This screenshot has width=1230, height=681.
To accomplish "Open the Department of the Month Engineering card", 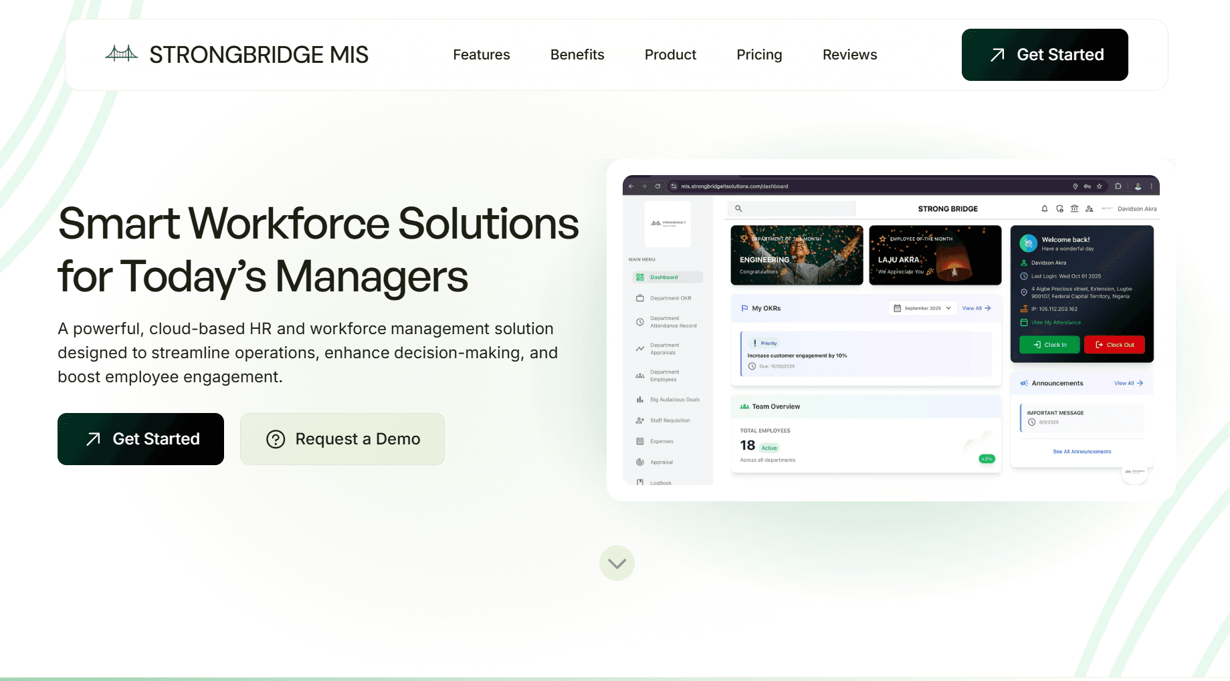I will tap(797, 255).
